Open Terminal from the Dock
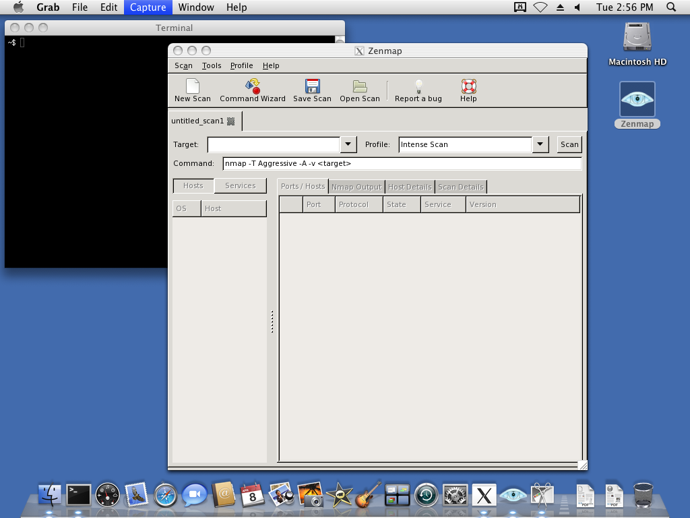 tap(79, 494)
